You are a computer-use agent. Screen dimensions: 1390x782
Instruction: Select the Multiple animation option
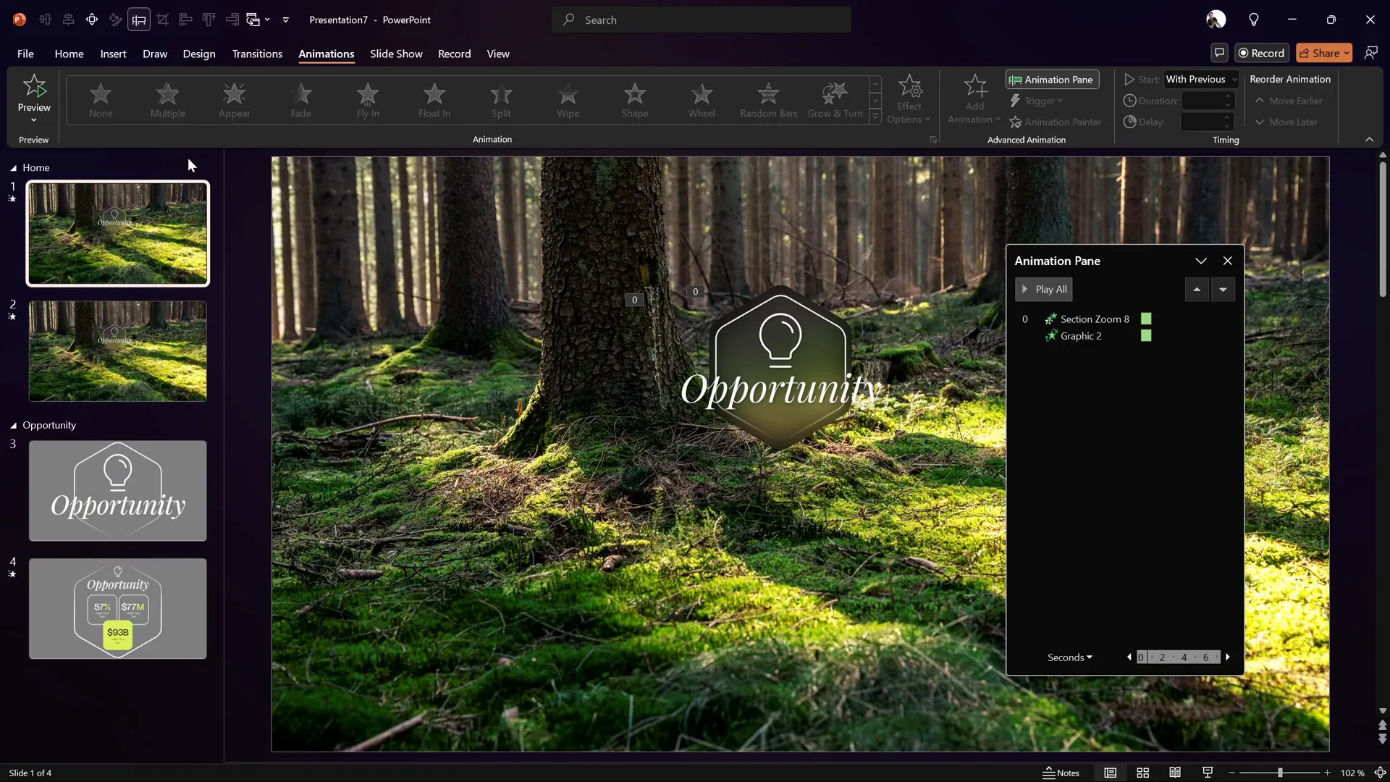[167, 100]
